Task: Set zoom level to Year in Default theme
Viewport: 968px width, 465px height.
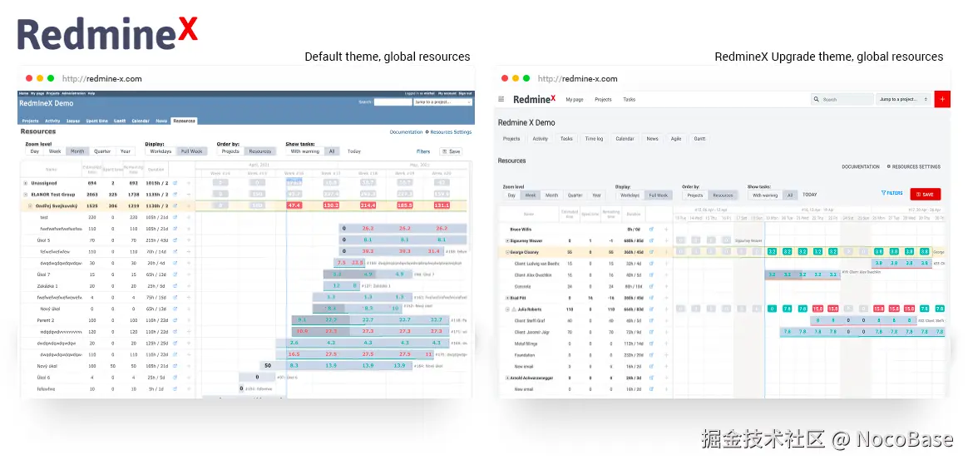Action: (x=126, y=151)
